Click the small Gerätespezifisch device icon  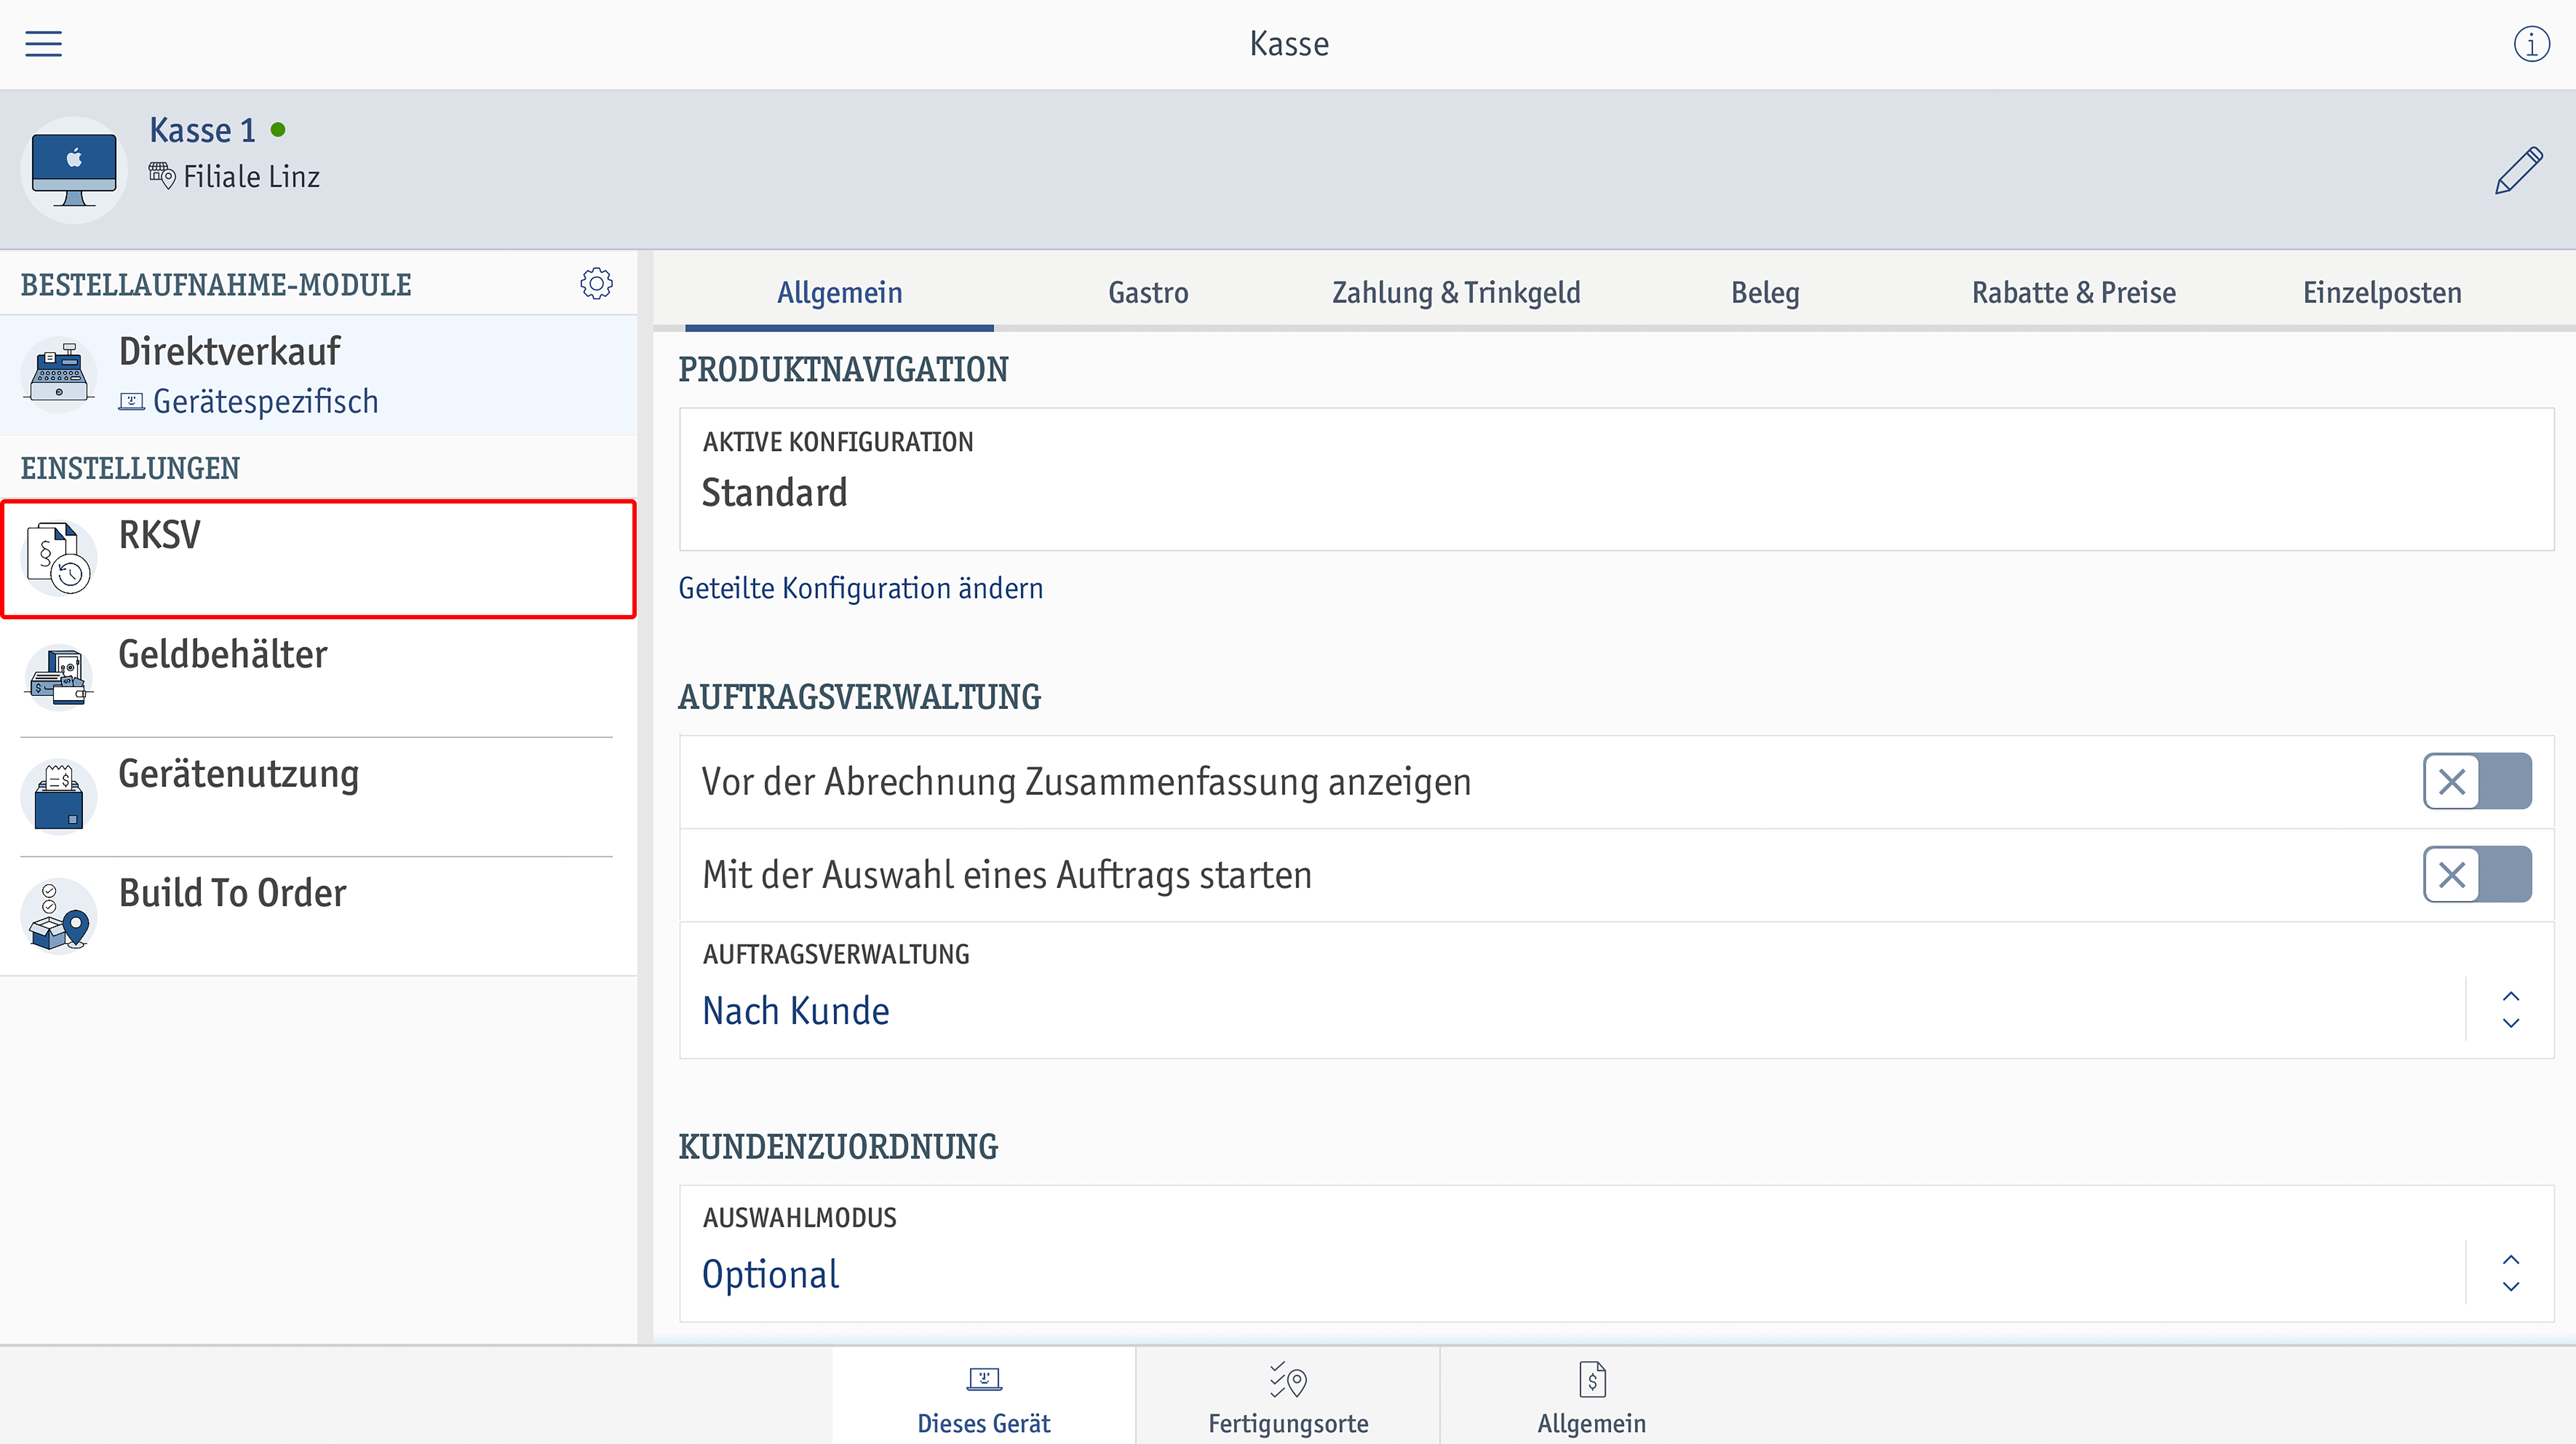click(x=131, y=402)
